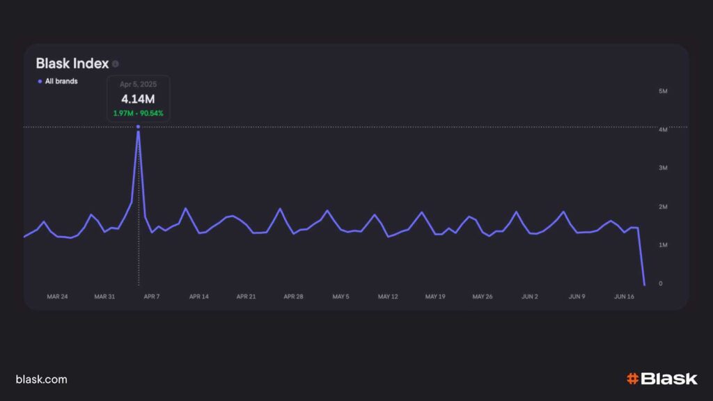Select the MAR 24 x-axis label
Image resolution: width=713 pixels, height=401 pixels.
(x=57, y=297)
